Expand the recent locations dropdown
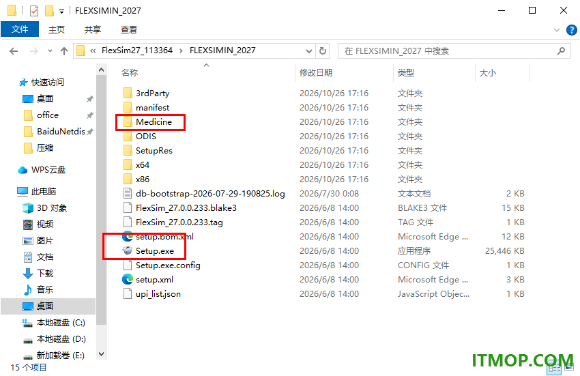The image size is (580, 376). click(x=50, y=51)
